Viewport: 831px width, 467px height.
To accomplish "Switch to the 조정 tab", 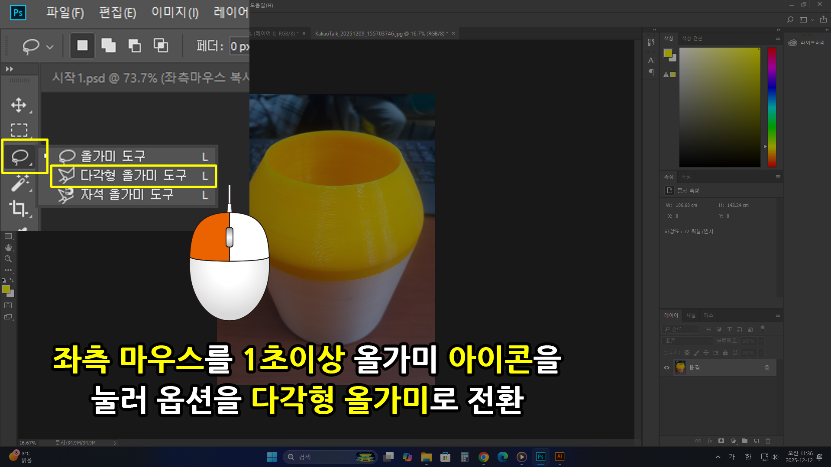I will [686, 177].
